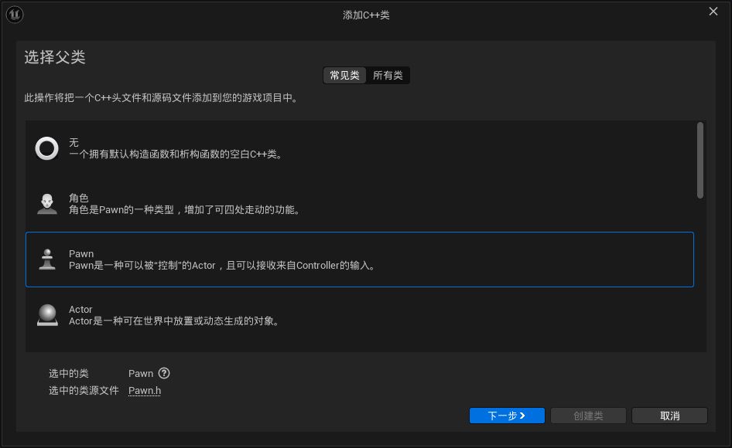This screenshot has width=732, height=448.
Task: Cancel the dialog with 取消
Action: (x=669, y=416)
